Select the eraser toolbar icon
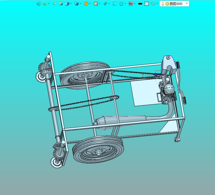 (x=54, y=4)
